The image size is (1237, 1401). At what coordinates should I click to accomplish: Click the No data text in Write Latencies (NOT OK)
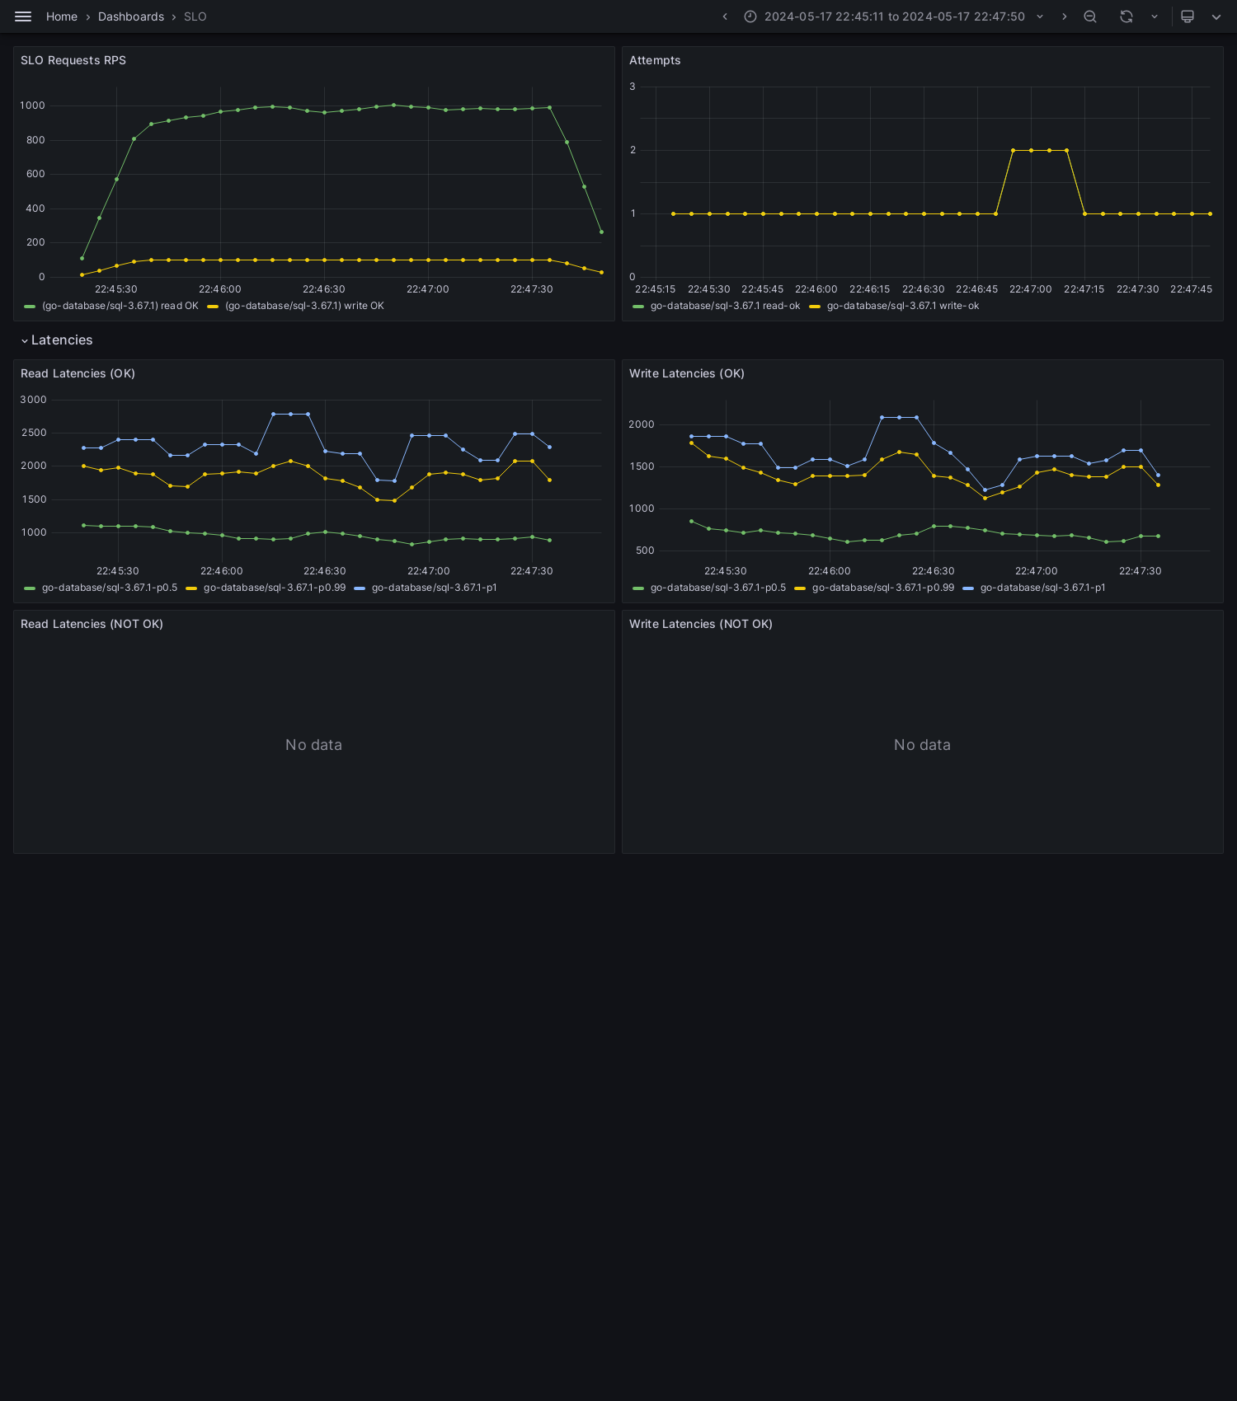(x=922, y=745)
